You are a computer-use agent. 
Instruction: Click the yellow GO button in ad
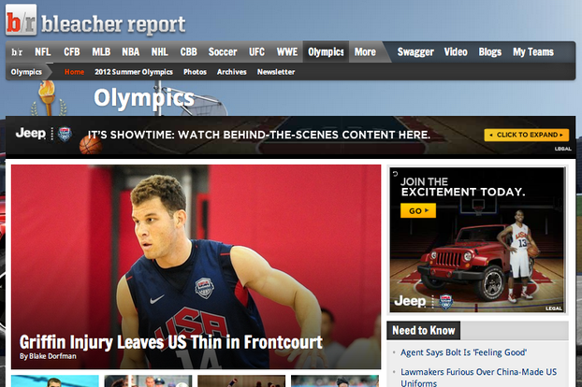pyautogui.click(x=418, y=210)
